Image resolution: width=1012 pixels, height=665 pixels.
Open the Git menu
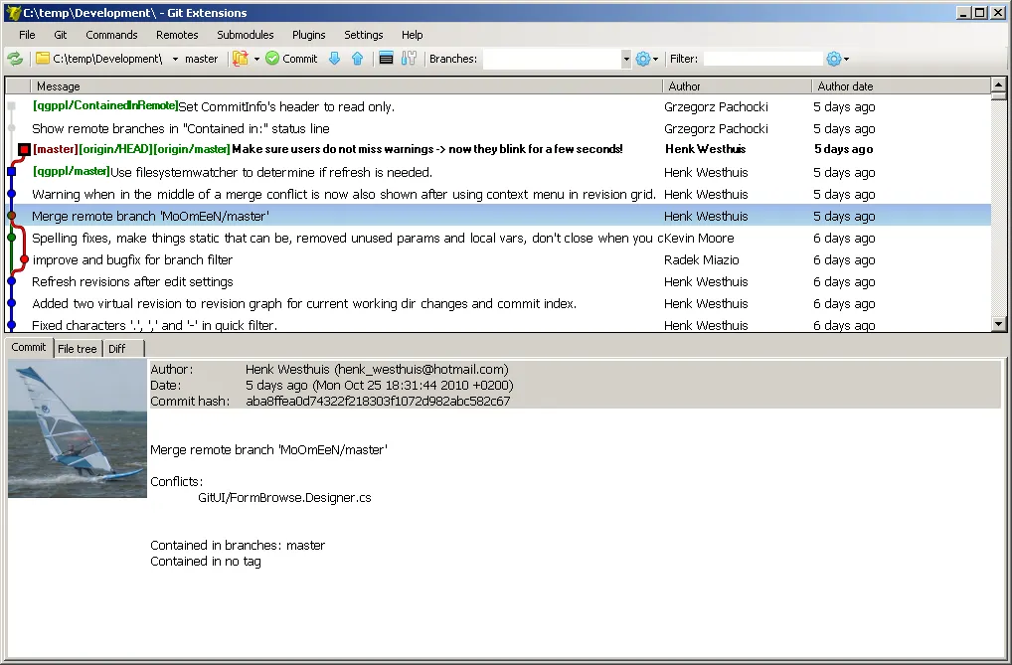coord(60,35)
